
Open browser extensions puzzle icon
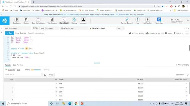pos(175,6)
